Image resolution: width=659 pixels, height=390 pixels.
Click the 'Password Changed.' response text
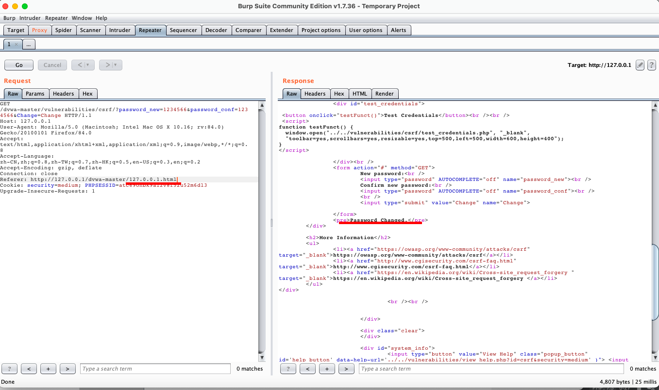[x=378, y=220]
